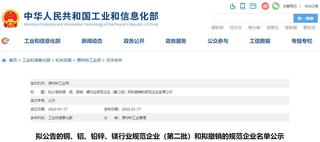Open 专题专栏 navigation item
The image size is (320, 142).
302,41
